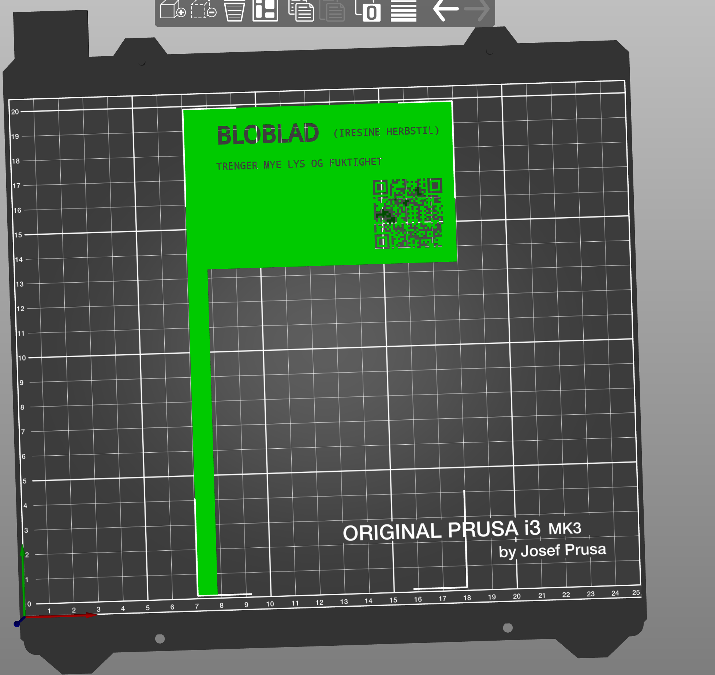Click the greyed-out Redo right arrow
The image size is (715, 675).
pos(477,10)
